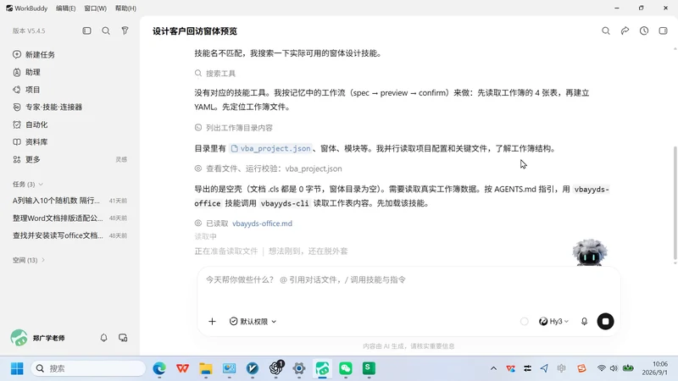Toggle the sidebar panel icon
678x381 pixels.
[x=87, y=30]
